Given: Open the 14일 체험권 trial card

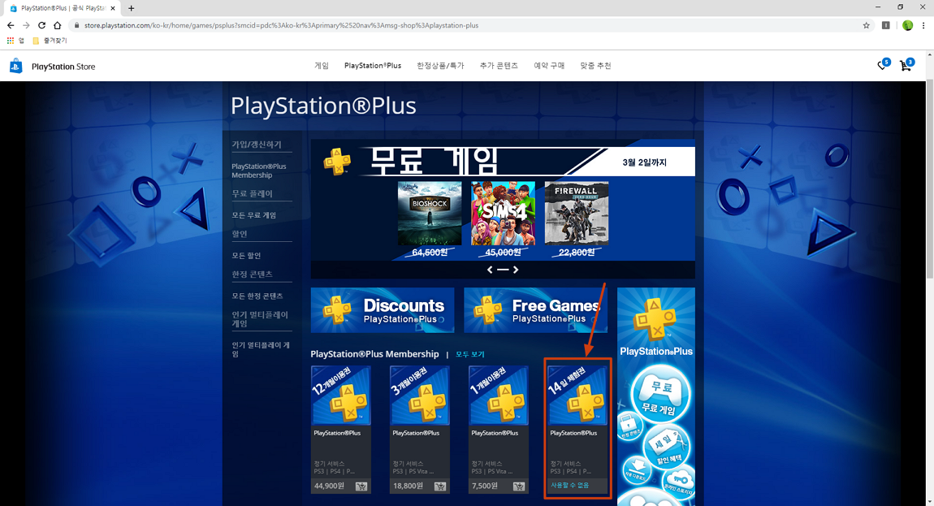Looking at the screenshot, I should [x=577, y=430].
